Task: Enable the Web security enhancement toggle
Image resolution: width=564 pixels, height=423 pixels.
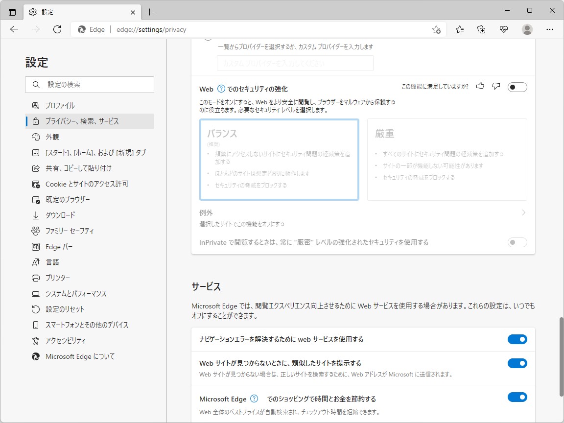Action: 517,87
